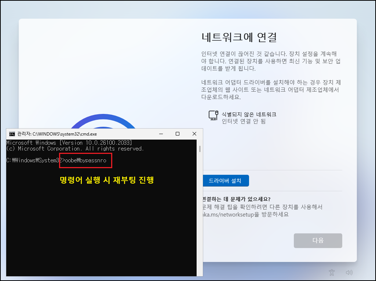
Task: Click the Microsoft Corporation copyright line
Action: [75, 149]
